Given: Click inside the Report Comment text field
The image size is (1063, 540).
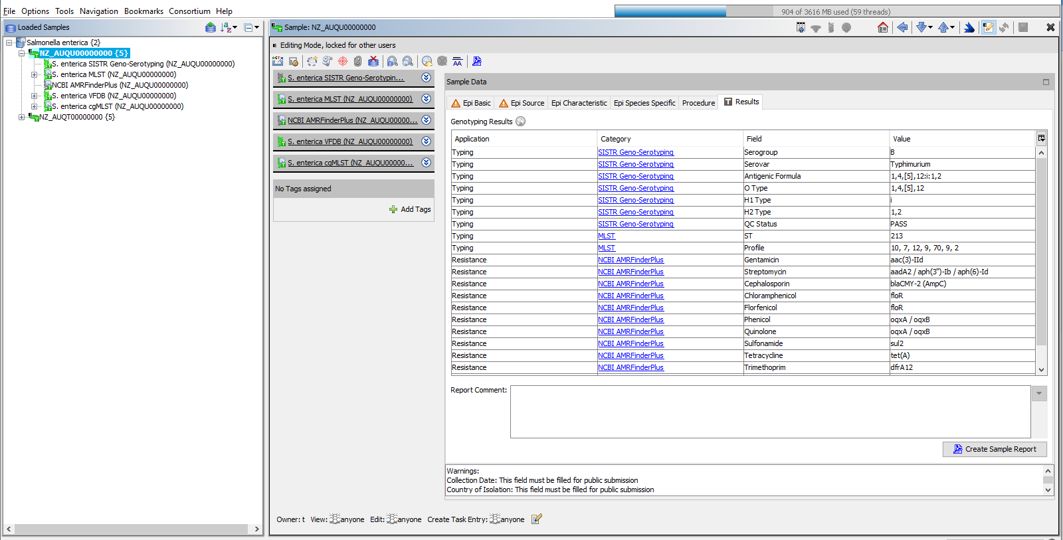Looking at the screenshot, I should tap(769, 411).
